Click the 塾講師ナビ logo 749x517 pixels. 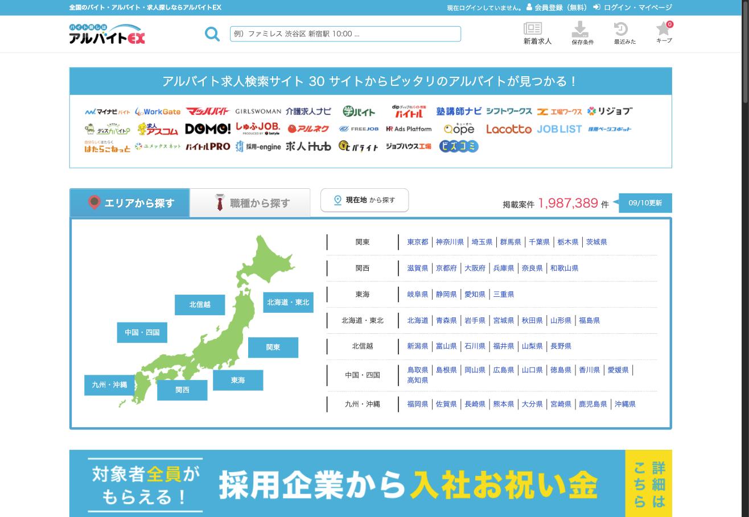pyautogui.click(x=459, y=111)
